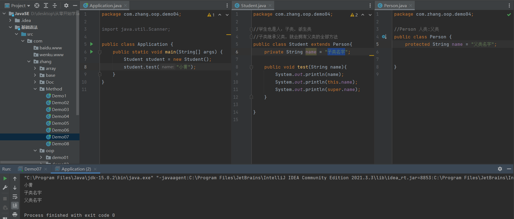This screenshot has height=219, width=514.
Task: Click the stop process button
Action: (5, 198)
